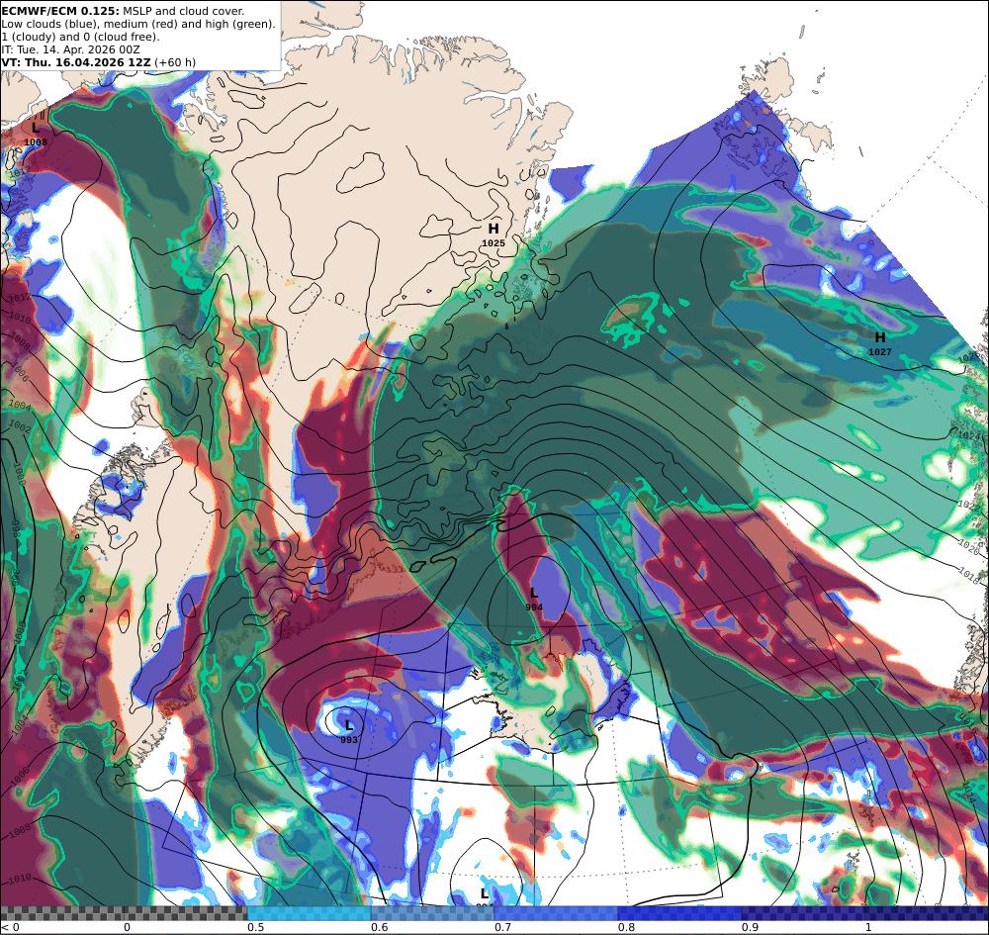Click the colorbar label '0.9'
The image size is (989, 935).
tap(750, 927)
